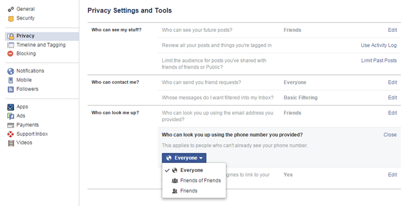The image size is (407, 206).
Task: Click the Ads icon
Action: coord(11,116)
